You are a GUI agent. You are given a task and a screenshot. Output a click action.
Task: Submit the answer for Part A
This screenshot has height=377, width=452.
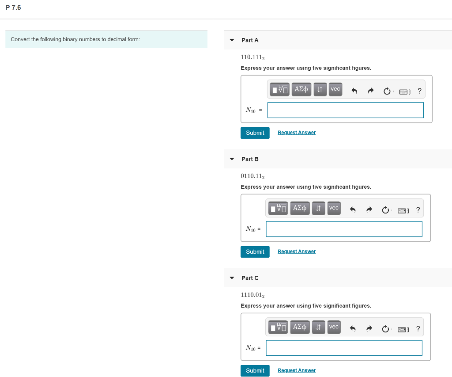click(x=255, y=133)
